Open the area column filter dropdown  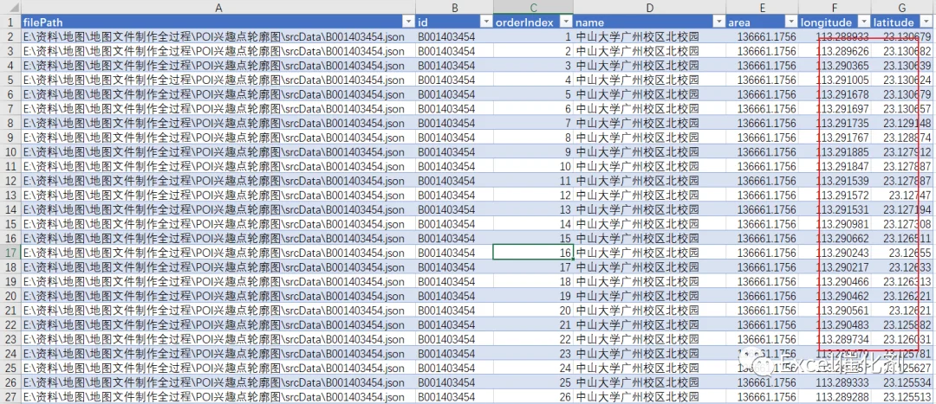click(x=791, y=22)
